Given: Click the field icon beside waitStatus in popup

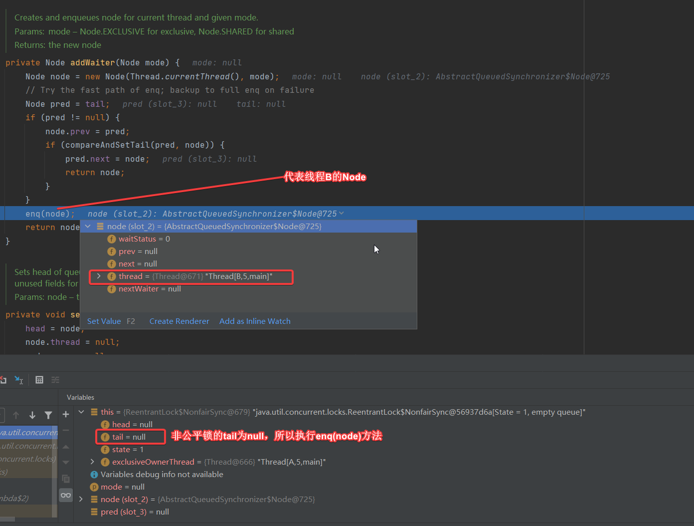Looking at the screenshot, I should [x=112, y=239].
